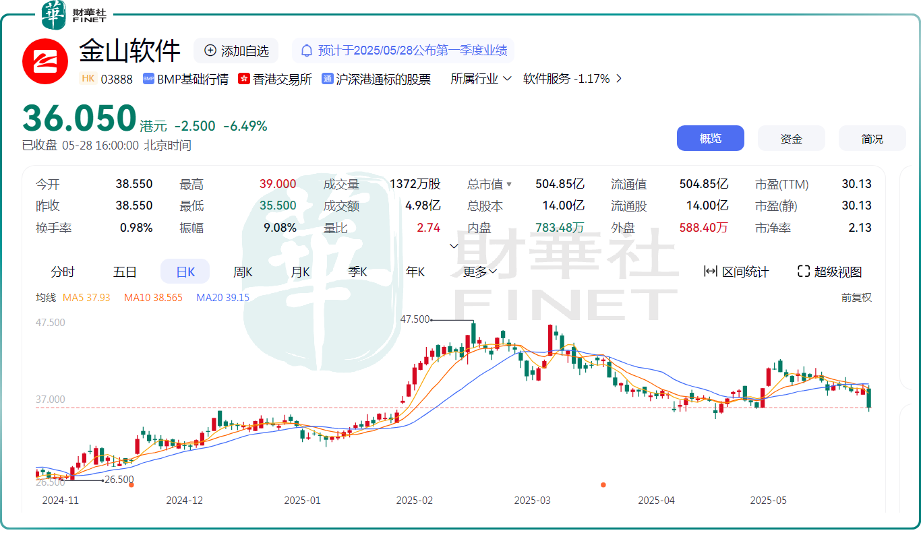921x543 pixels.
Task: Click the stock code 03888
Action: tap(117, 79)
